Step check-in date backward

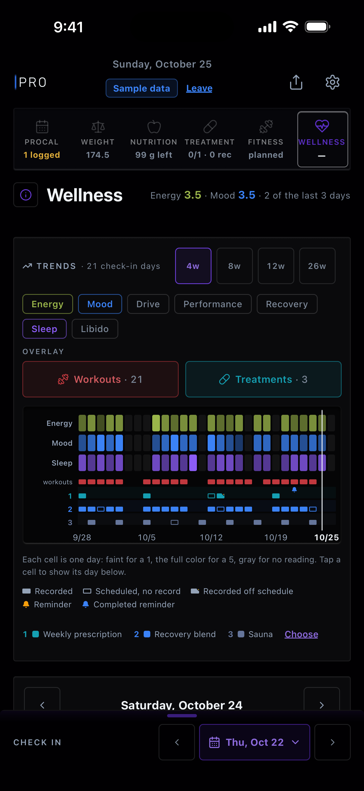(177, 742)
